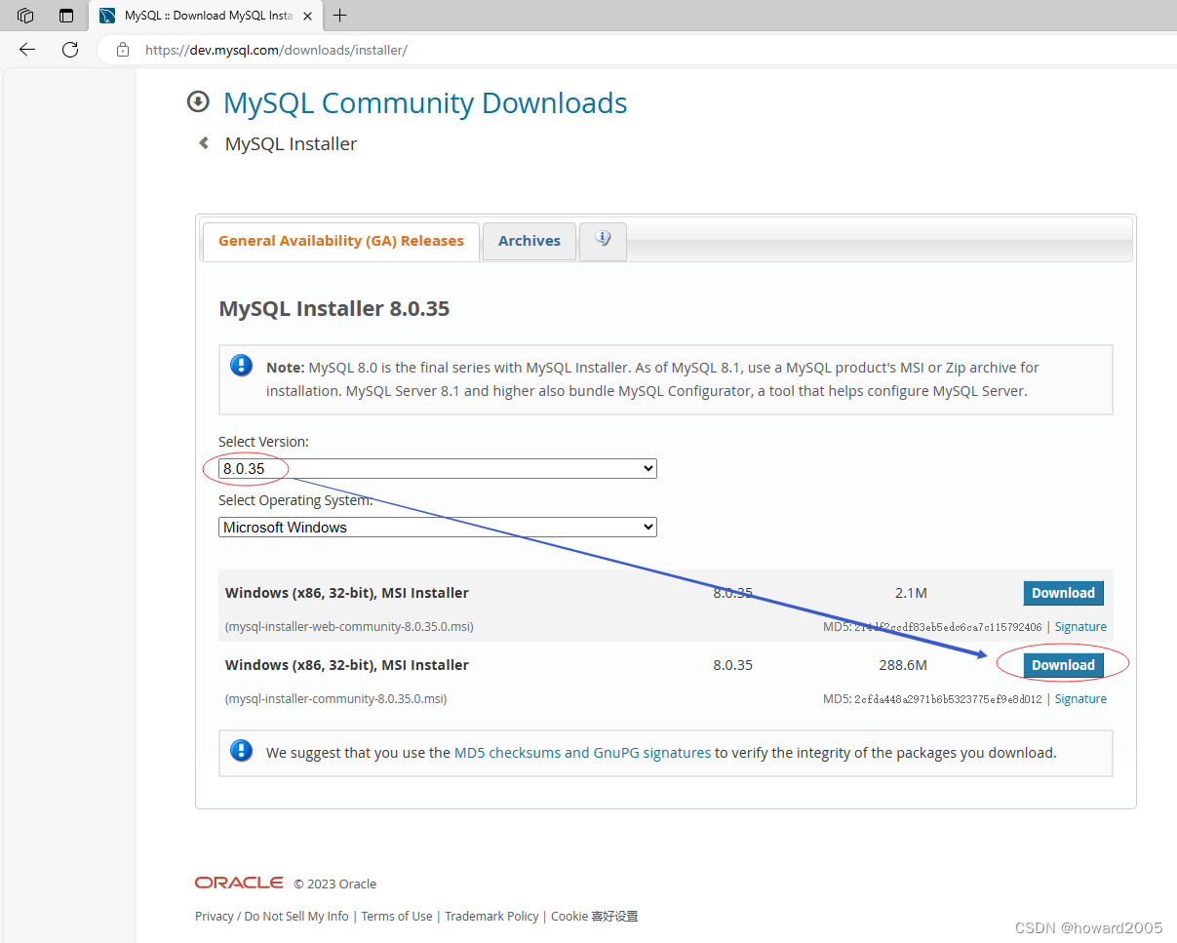Open the Select Version dropdown
Image resolution: width=1177 pixels, height=943 pixels.
(438, 469)
